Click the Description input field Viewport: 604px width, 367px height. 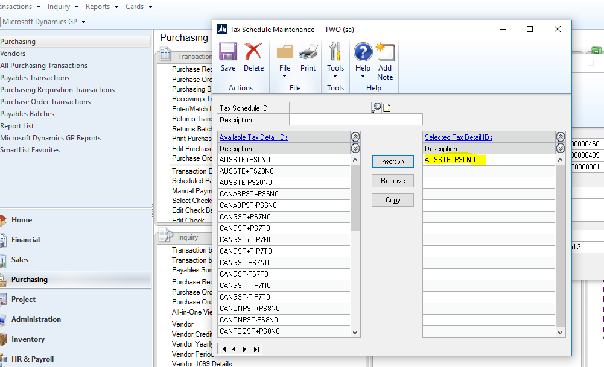tap(355, 120)
